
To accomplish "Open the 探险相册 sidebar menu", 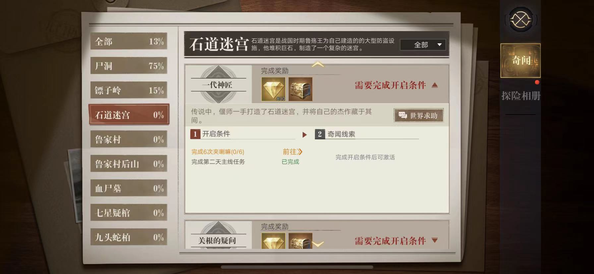I will tap(520, 96).
